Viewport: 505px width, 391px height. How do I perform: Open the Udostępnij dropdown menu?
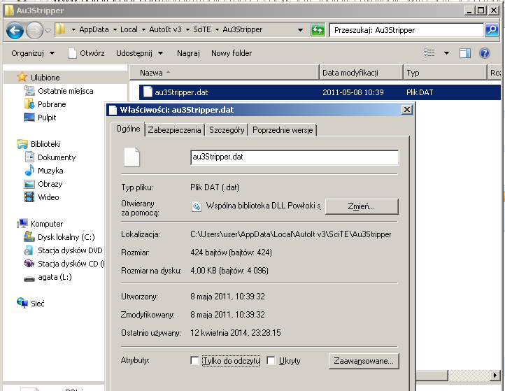tap(139, 53)
